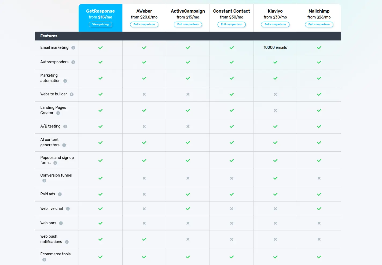Open the AWeber Full comparison page
The height and width of the screenshot is (265, 382).
click(144, 24)
